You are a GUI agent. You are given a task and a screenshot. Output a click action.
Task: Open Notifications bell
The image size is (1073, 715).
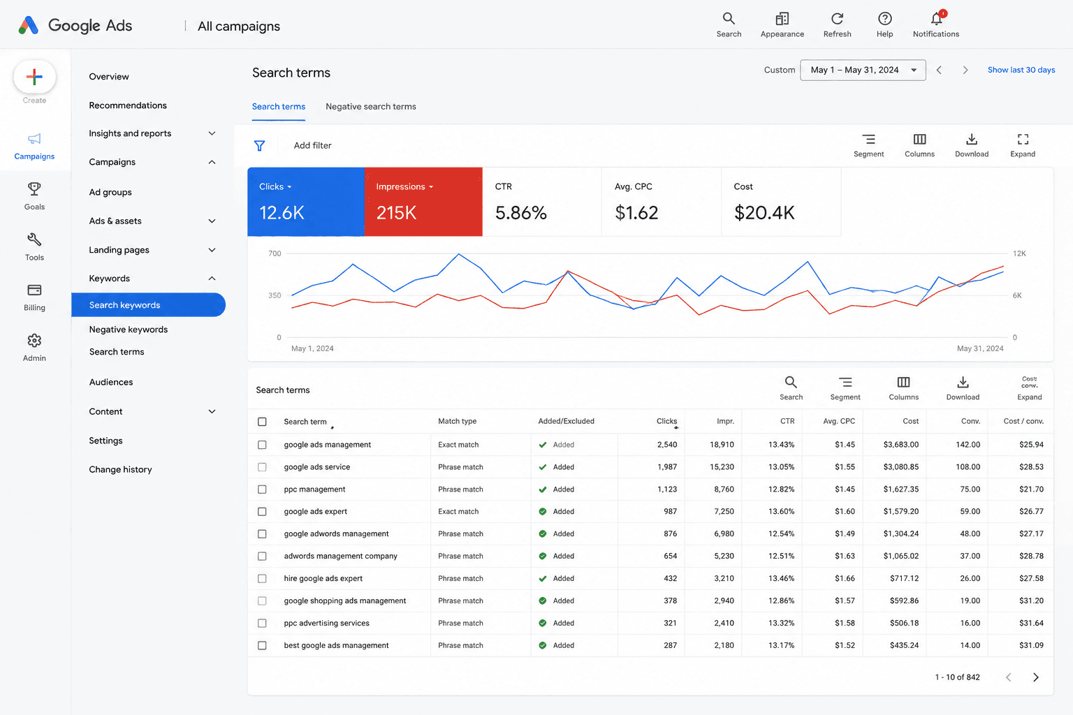[x=936, y=24]
